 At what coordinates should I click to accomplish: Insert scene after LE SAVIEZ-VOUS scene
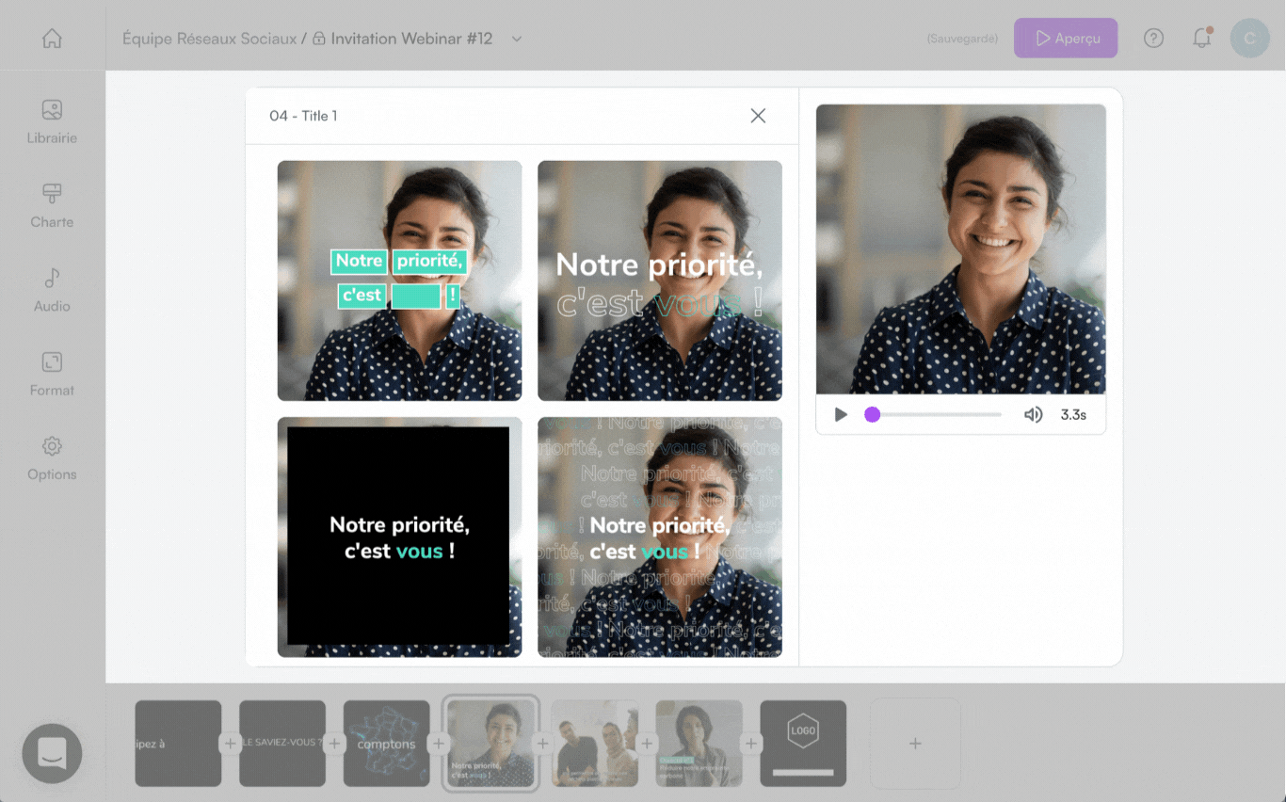(334, 744)
